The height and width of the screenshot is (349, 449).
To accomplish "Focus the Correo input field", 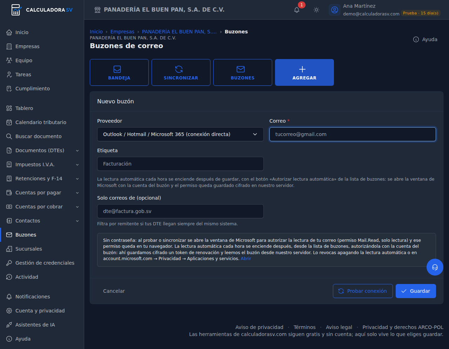I will point(353,134).
